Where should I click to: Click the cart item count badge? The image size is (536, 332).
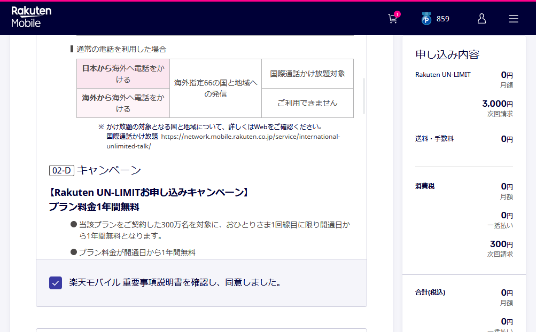[x=397, y=14]
